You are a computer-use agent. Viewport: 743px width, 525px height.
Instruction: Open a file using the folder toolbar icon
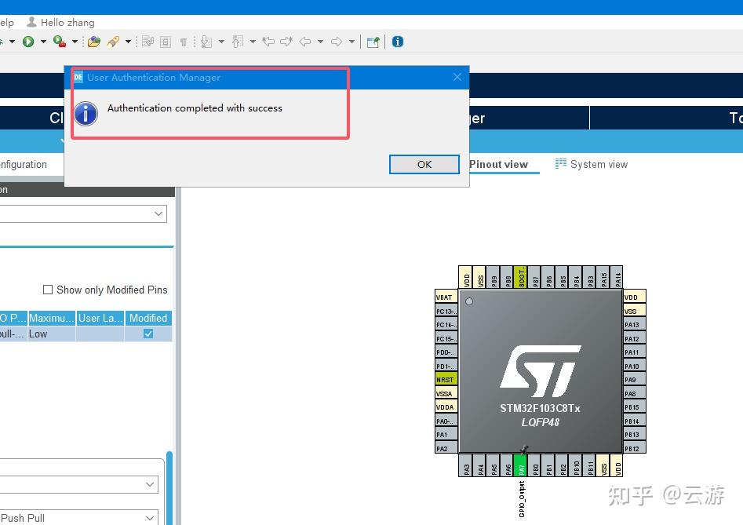point(95,42)
